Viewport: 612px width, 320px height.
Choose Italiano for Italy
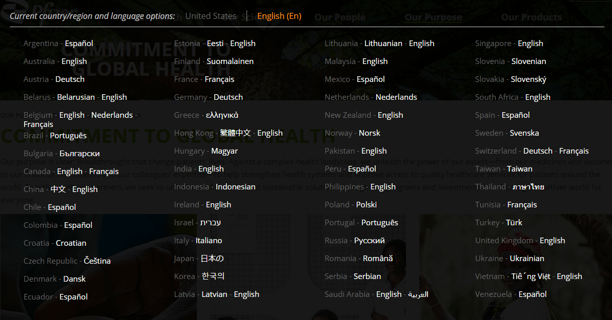[209, 241]
